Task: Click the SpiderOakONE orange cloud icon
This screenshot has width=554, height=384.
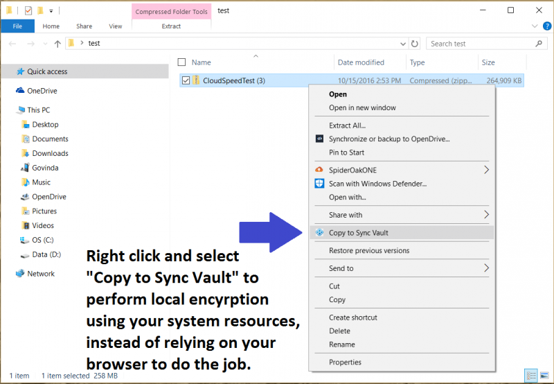Action: [x=319, y=170]
